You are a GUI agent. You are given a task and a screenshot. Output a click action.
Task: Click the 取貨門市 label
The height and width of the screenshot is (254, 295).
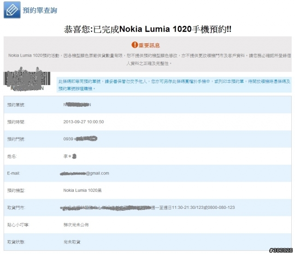(x=16, y=208)
